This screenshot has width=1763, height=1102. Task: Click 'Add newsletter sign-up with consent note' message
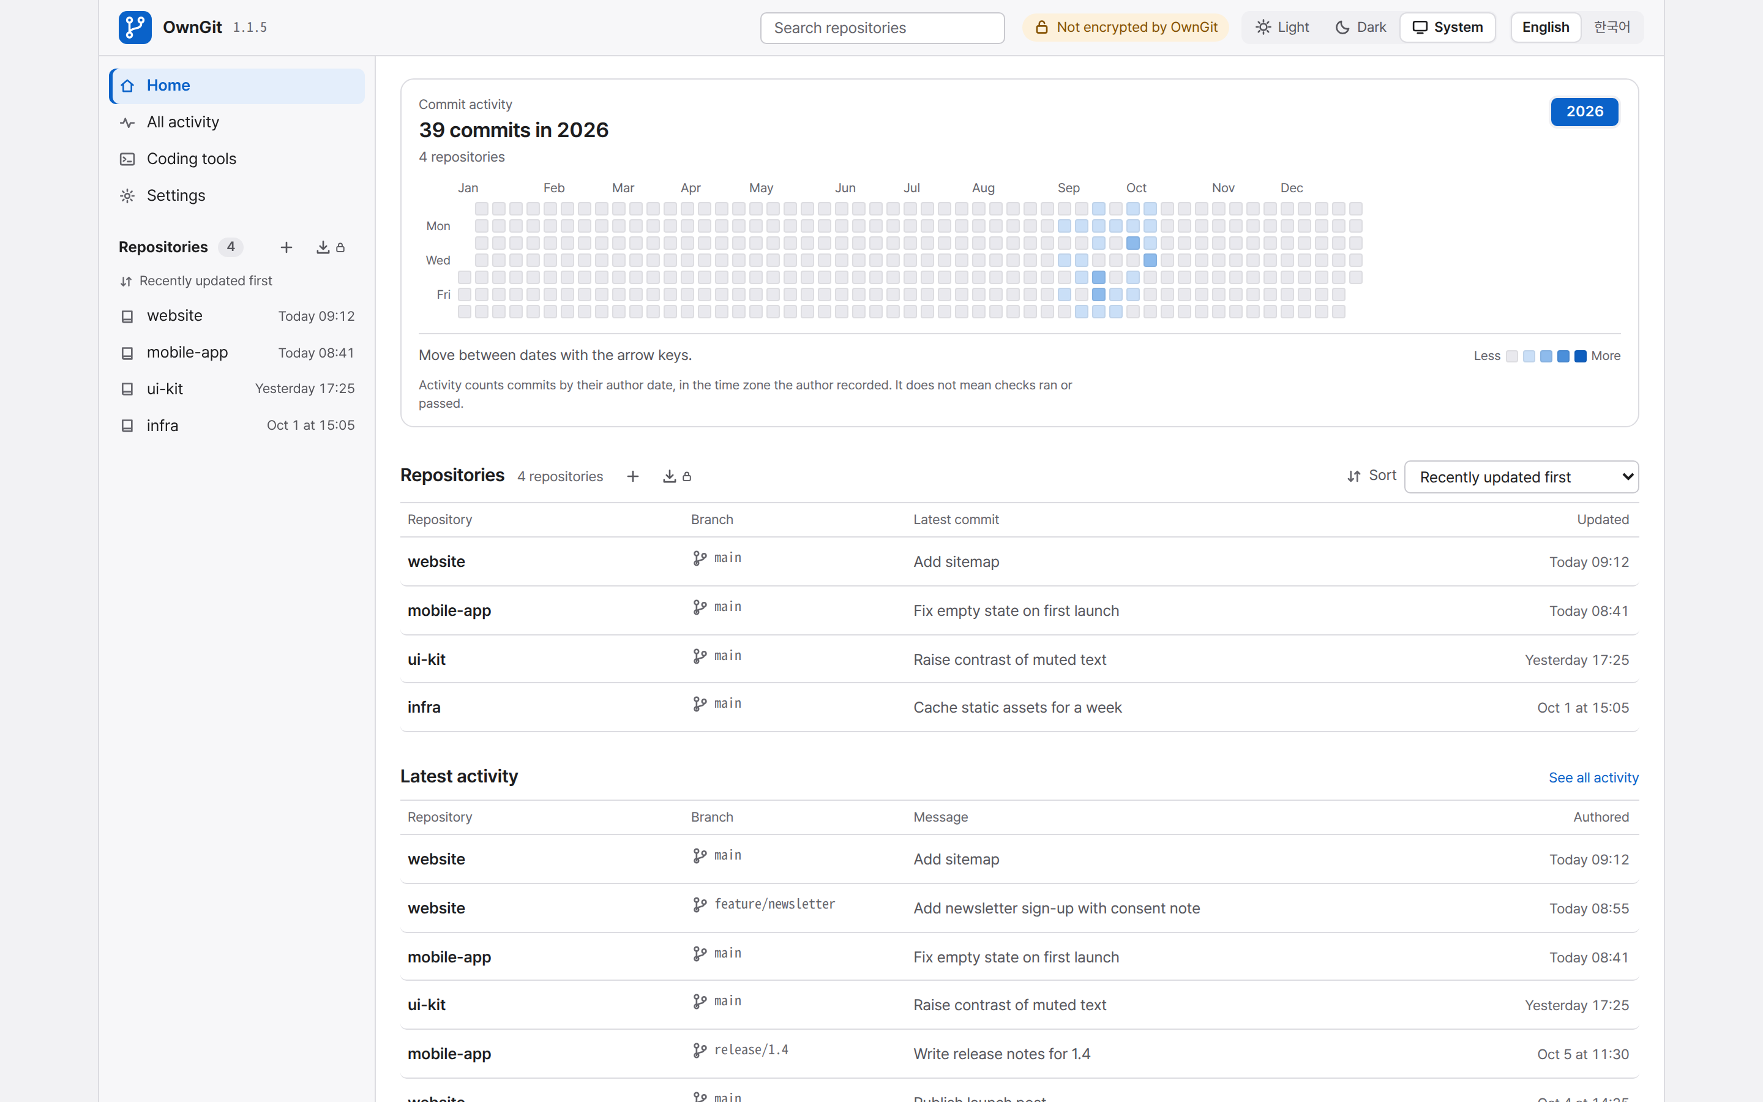click(1057, 908)
